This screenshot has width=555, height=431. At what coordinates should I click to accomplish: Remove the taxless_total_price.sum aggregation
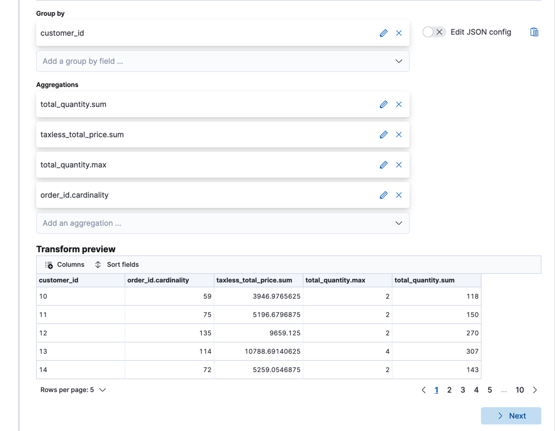(399, 134)
